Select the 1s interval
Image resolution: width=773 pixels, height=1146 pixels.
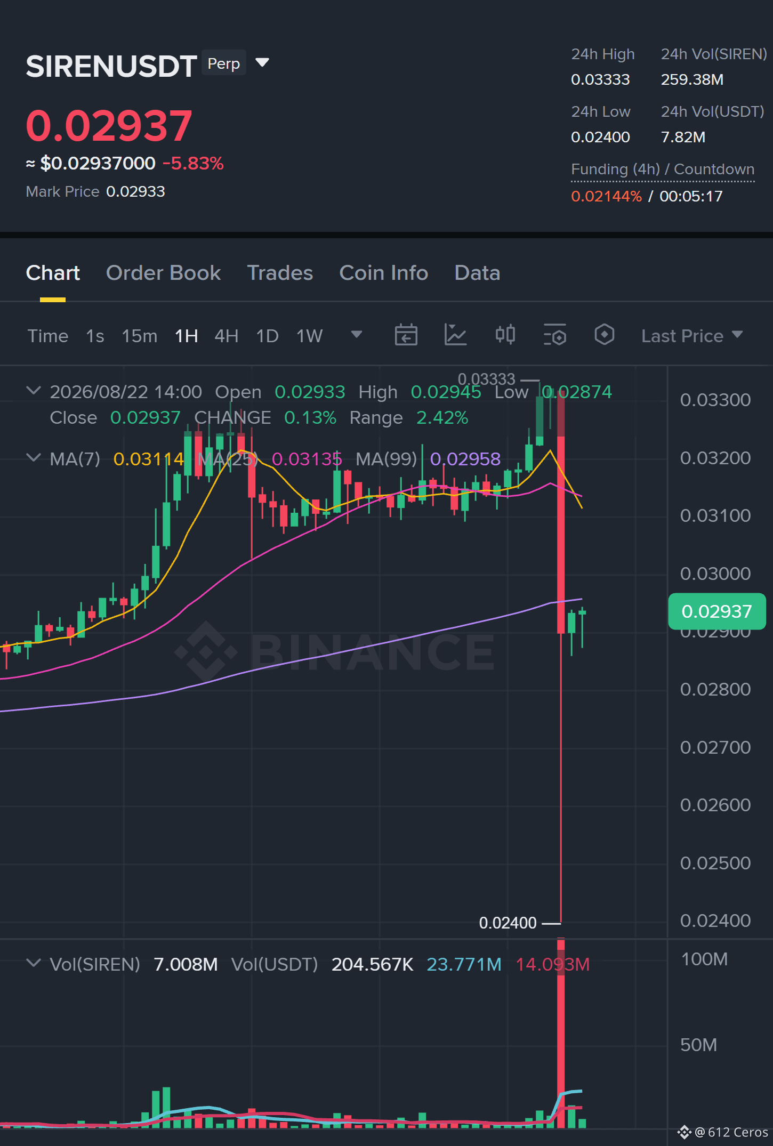(x=95, y=336)
